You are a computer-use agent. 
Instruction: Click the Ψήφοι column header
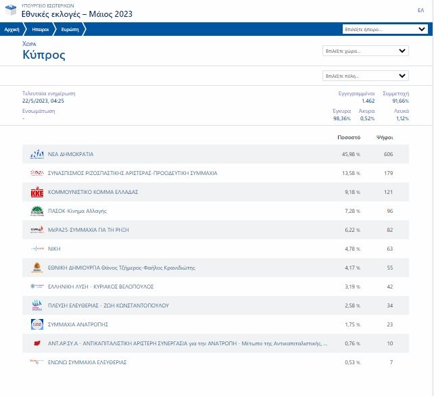tap(385, 137)
